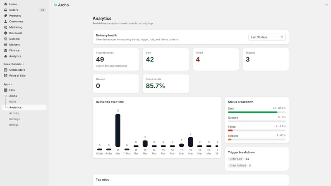Screen dimensions: 331x186
Task: Click the 13 Mar bar in chart
Action: point(145,143)
